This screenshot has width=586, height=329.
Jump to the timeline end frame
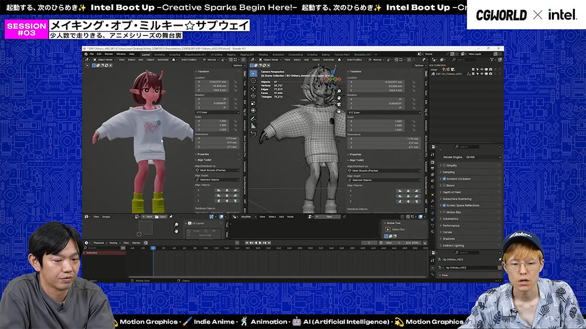269,243
